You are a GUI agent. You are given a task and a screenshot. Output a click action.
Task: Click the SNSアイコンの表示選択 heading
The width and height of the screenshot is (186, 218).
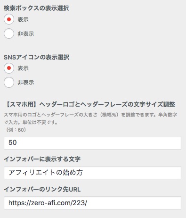click(36, 57)
